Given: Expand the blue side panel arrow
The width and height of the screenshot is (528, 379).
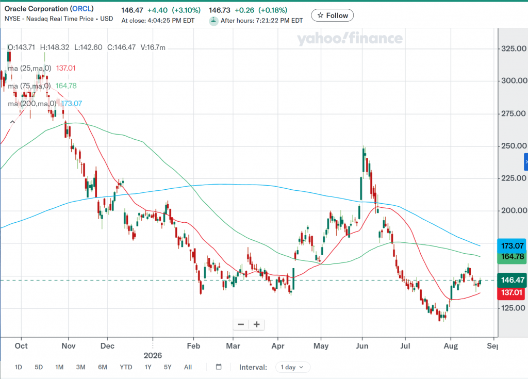Looking at the screenshot, I should tap(526, 162).
